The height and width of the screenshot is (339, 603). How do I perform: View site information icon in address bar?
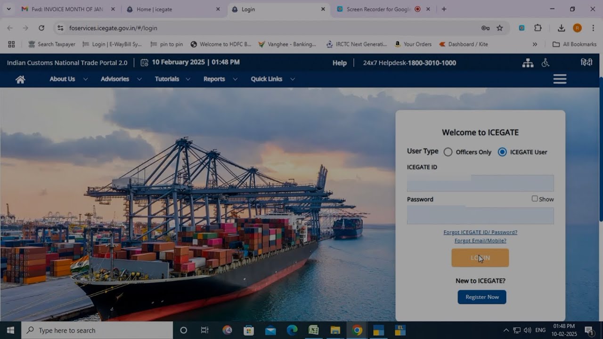[60, 28]
